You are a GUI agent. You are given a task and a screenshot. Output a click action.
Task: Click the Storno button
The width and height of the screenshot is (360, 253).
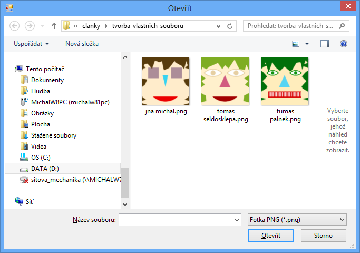click(x=323, y=235)
